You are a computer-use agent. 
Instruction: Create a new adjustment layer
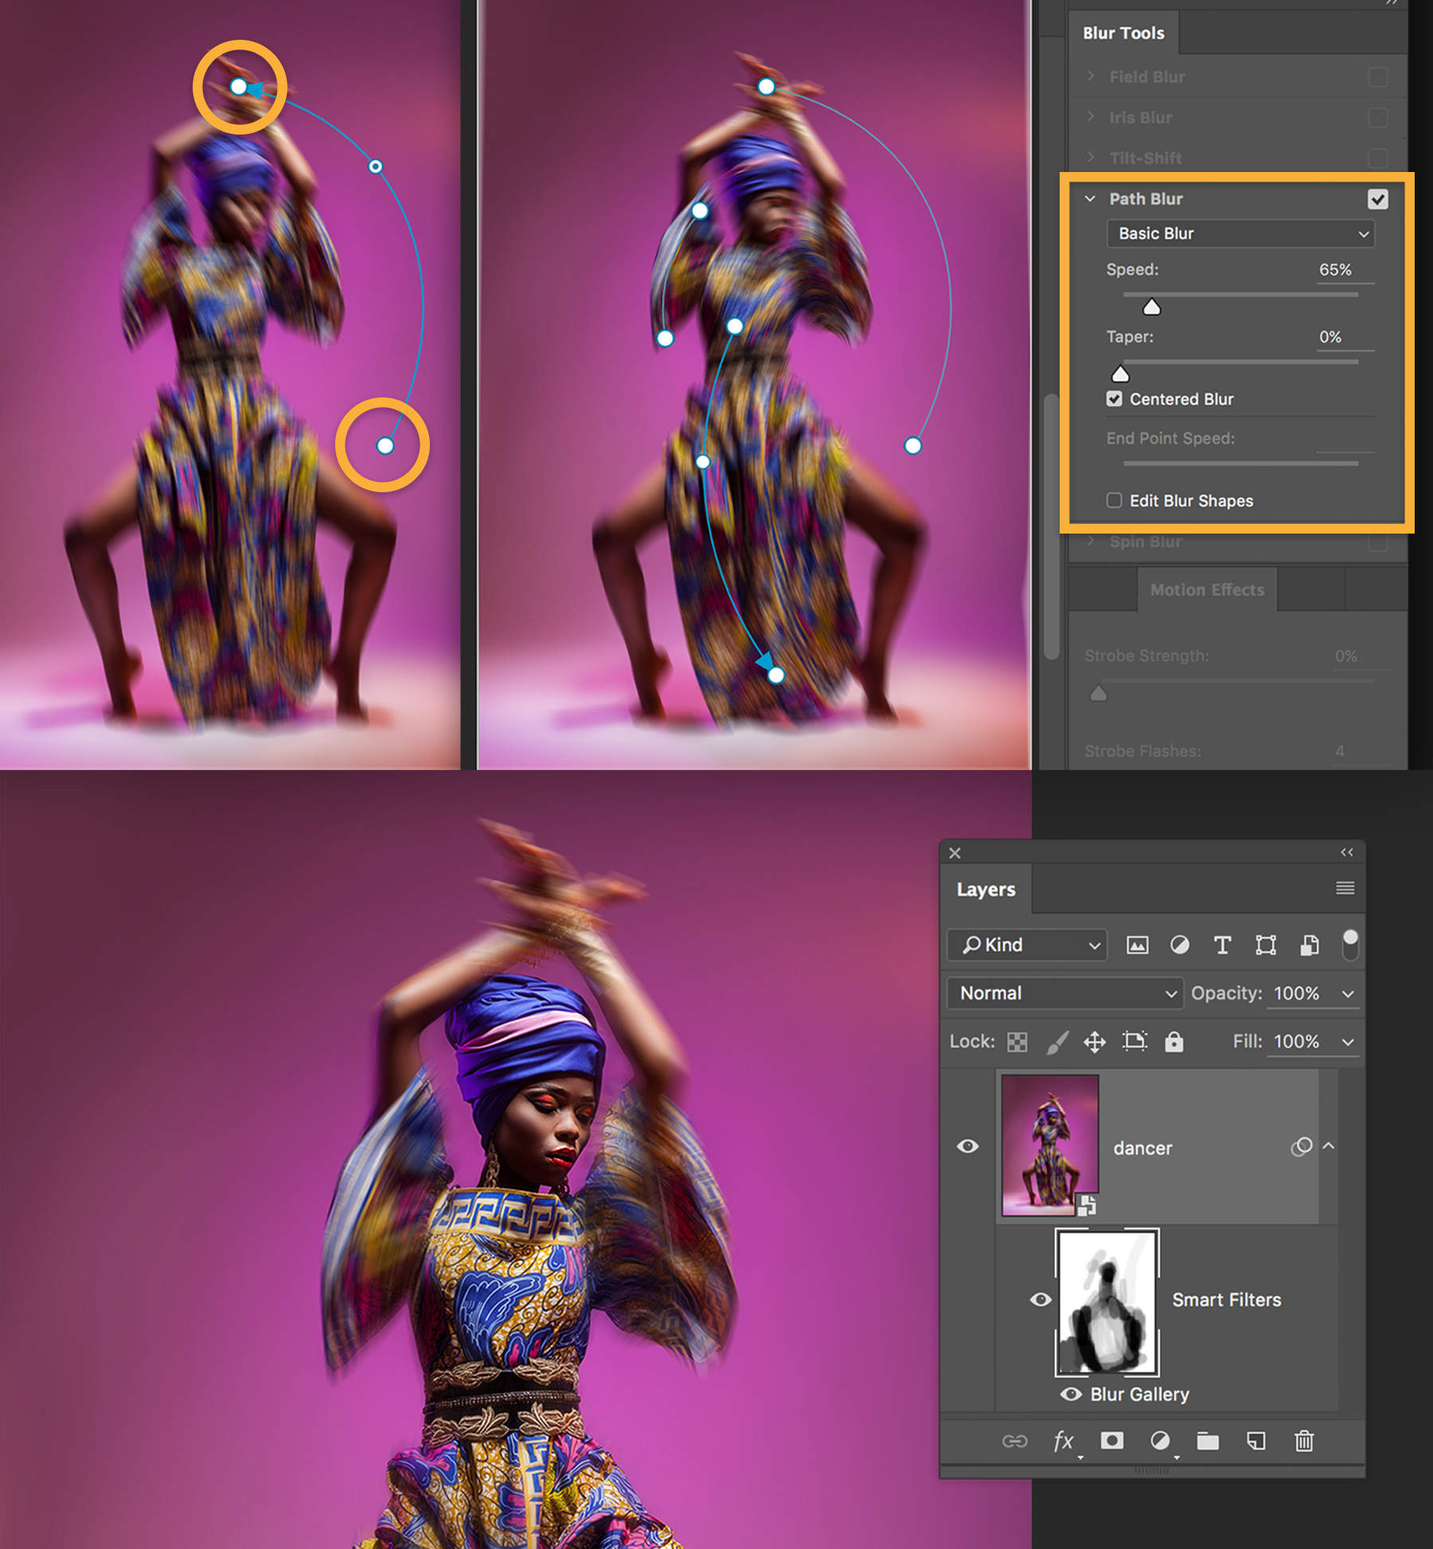tap(1160, 1441)
